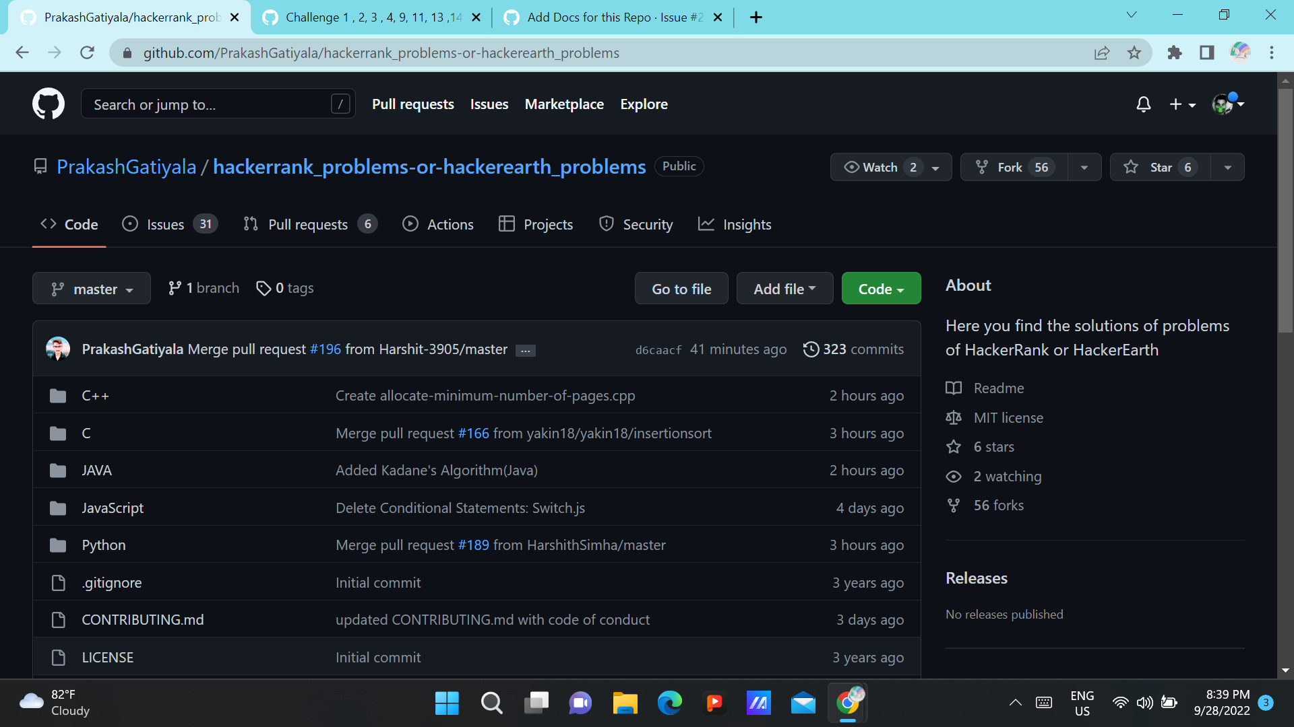
Task: Star this repository
Action: (1160, 168)
